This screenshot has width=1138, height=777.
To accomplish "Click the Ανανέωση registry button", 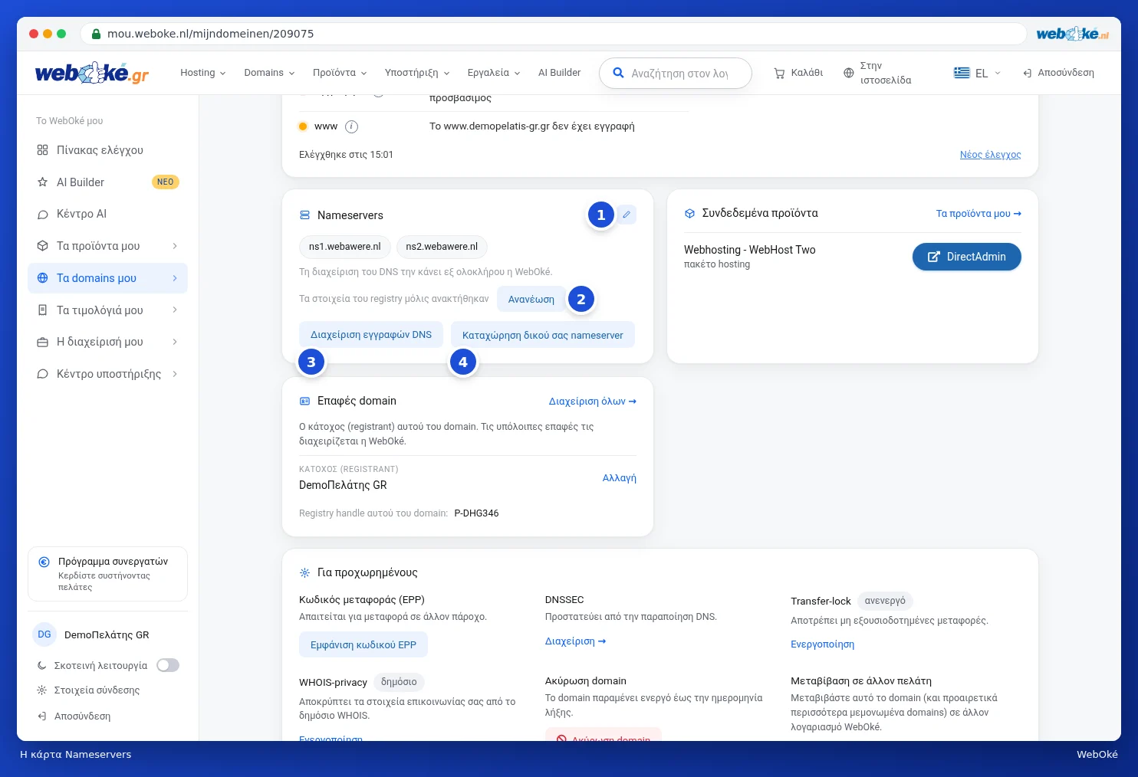I will [531, 299].
